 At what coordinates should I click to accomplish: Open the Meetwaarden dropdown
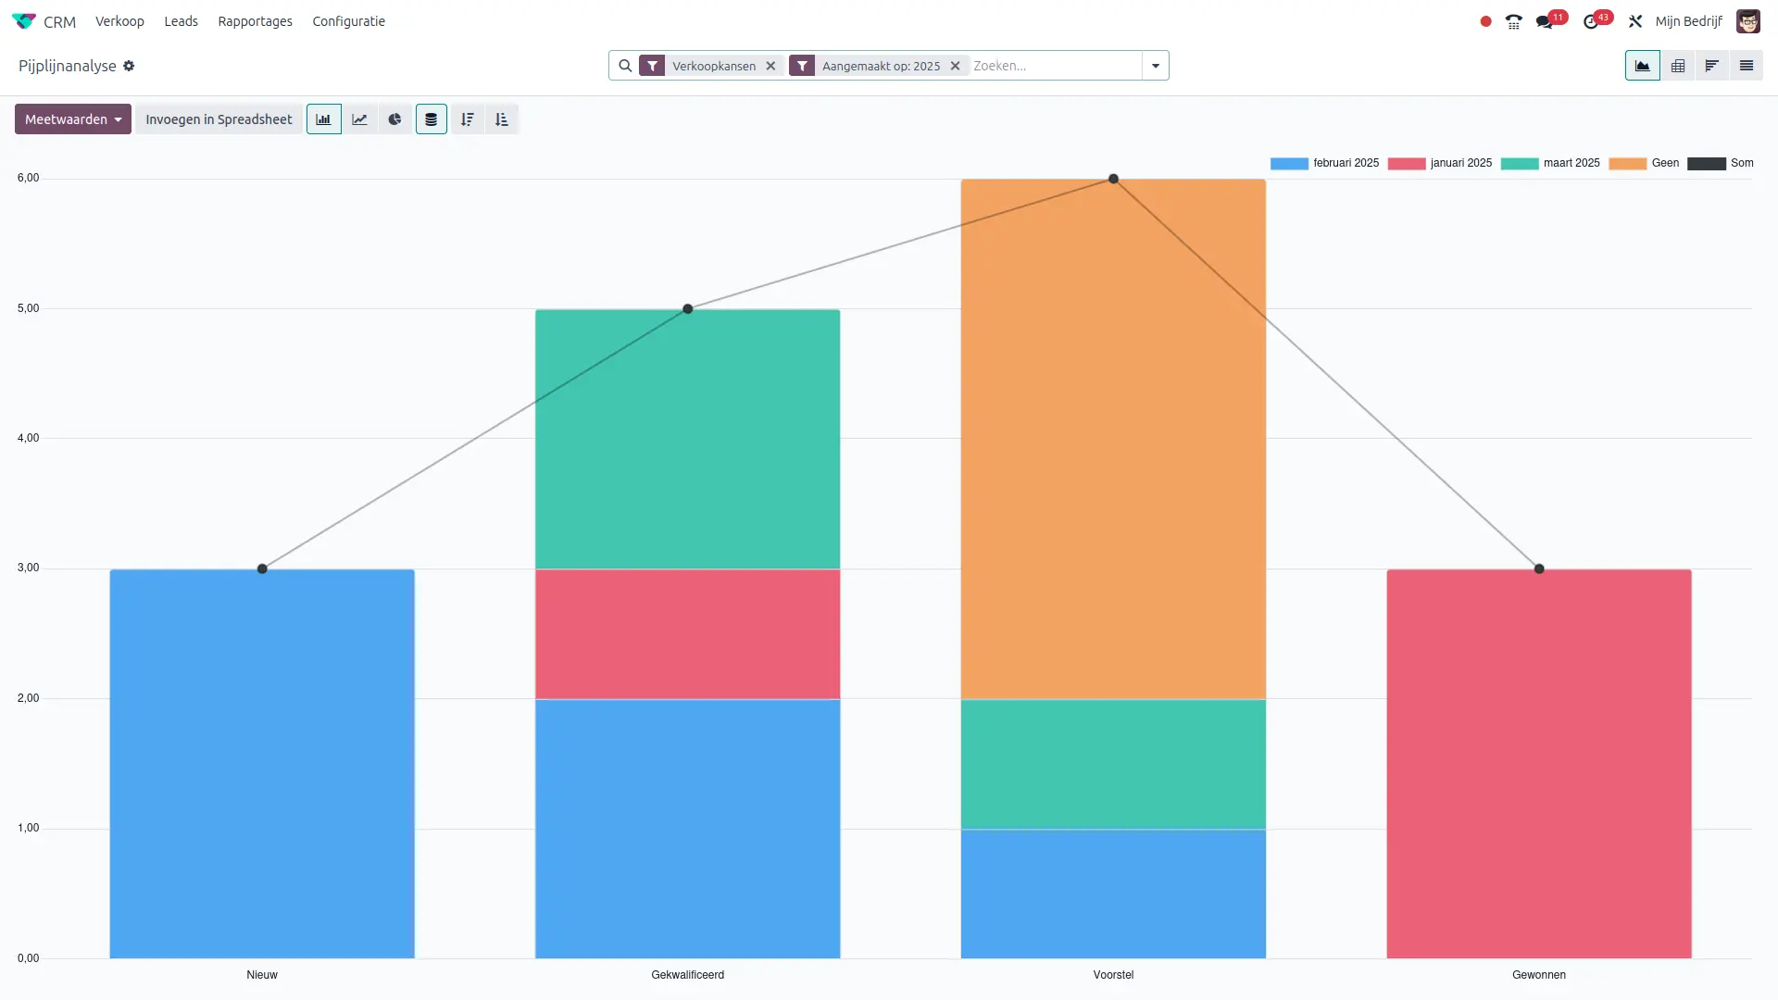coord(73,119)
